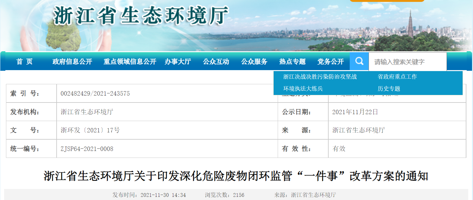Choose 环境执法大练兵 from the submenu
Image resolution: width=473 pixels, height=200 pixels.
[x=303, y=89]
